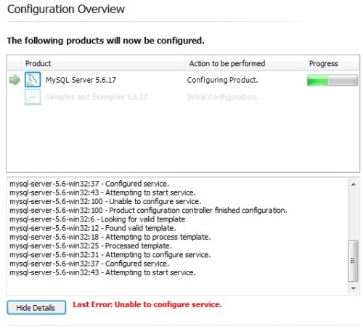Screen dimensions: 363x329
Task: Click the log scrollbar down arrow
Action: [x=354, y=288]
